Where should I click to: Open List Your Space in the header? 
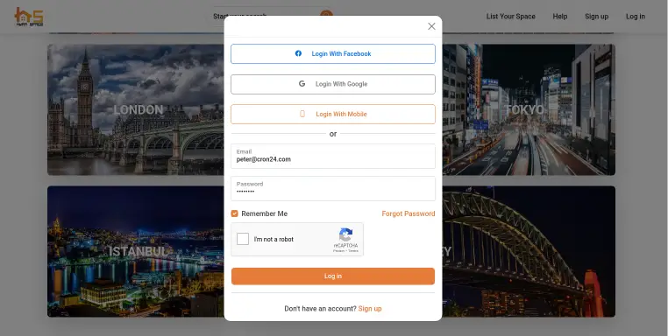click(511, 17)
